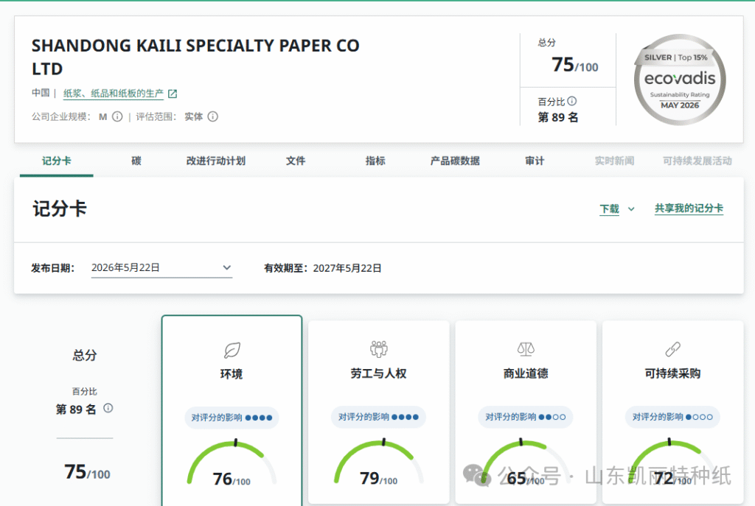Viewport: 755px width, 506px height.
Task: Switch to the 碳 tab
Action: pos(136,161)
